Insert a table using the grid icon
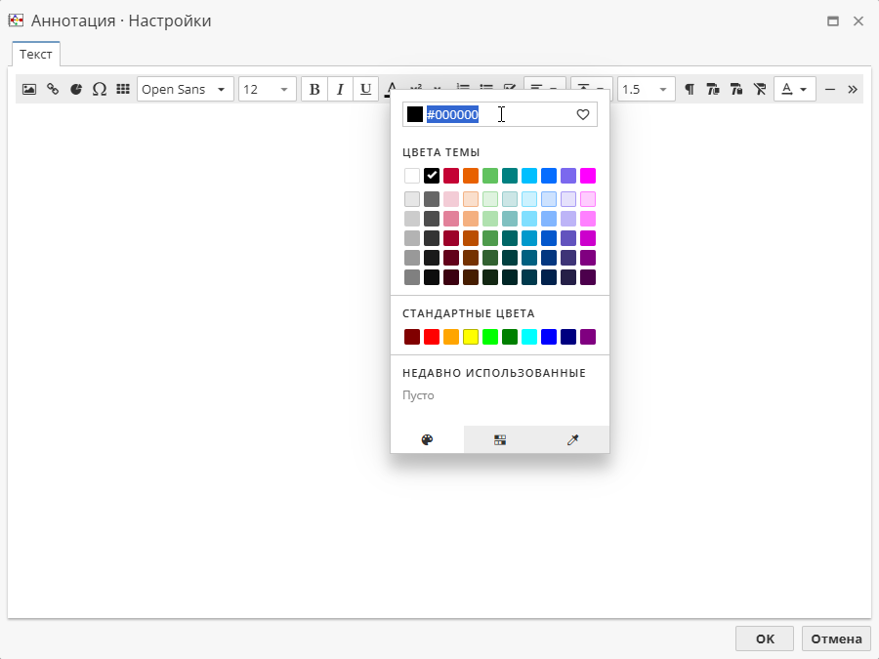Image resolution: width=879 pixels, height=659 pixels. pyautogui.click(x=123, y=89)
